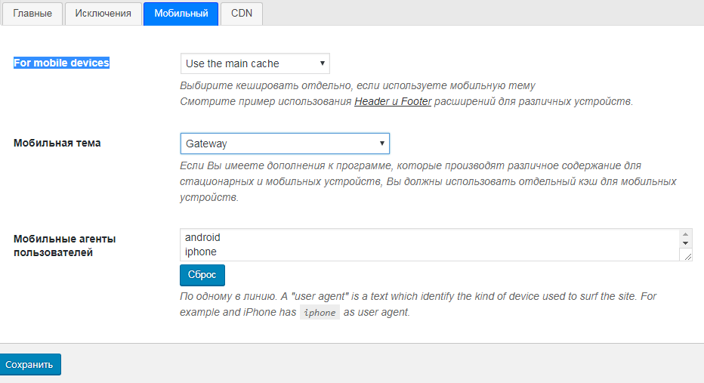Select the Мобильный tab
This screenshot has height=383, width=704.
(x=181, y=14)
